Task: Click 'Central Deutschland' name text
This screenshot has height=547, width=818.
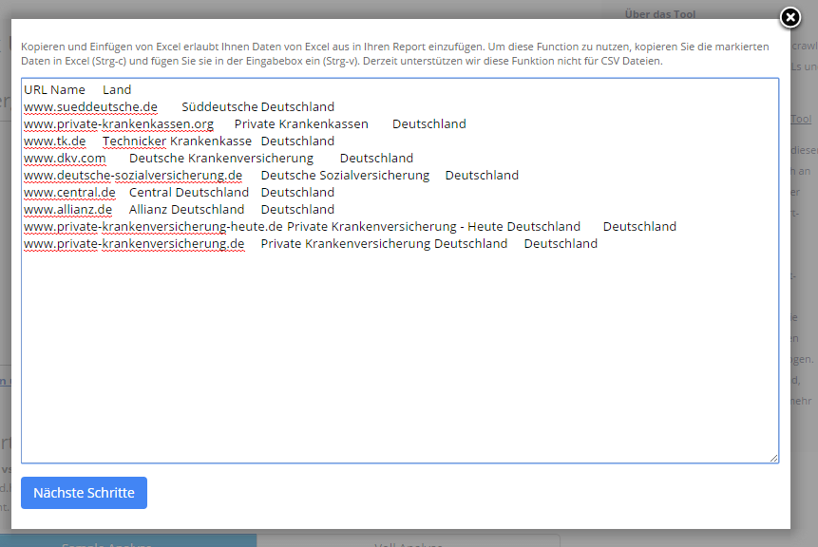Action: (189, 193)
